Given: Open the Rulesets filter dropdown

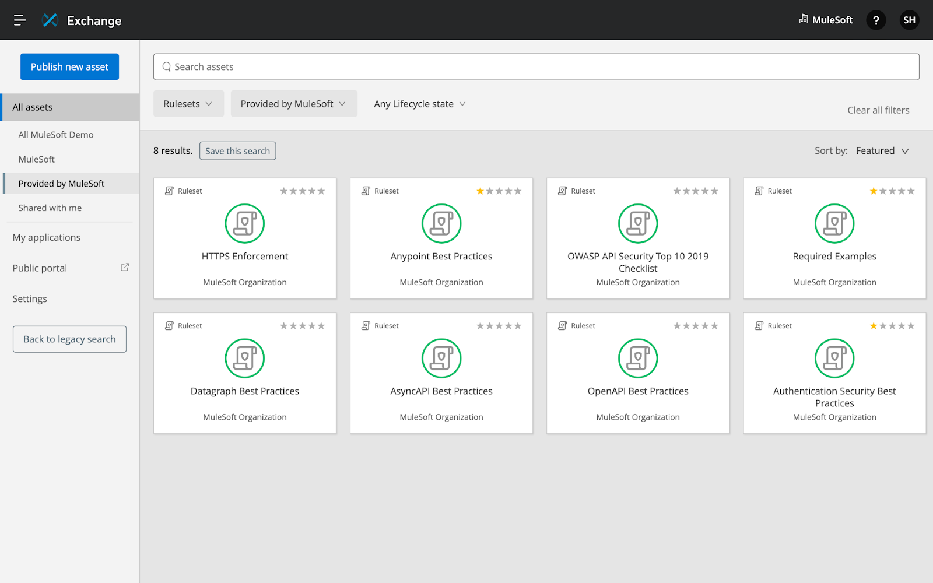Looking at the screenshot, I should click(188, 103).
